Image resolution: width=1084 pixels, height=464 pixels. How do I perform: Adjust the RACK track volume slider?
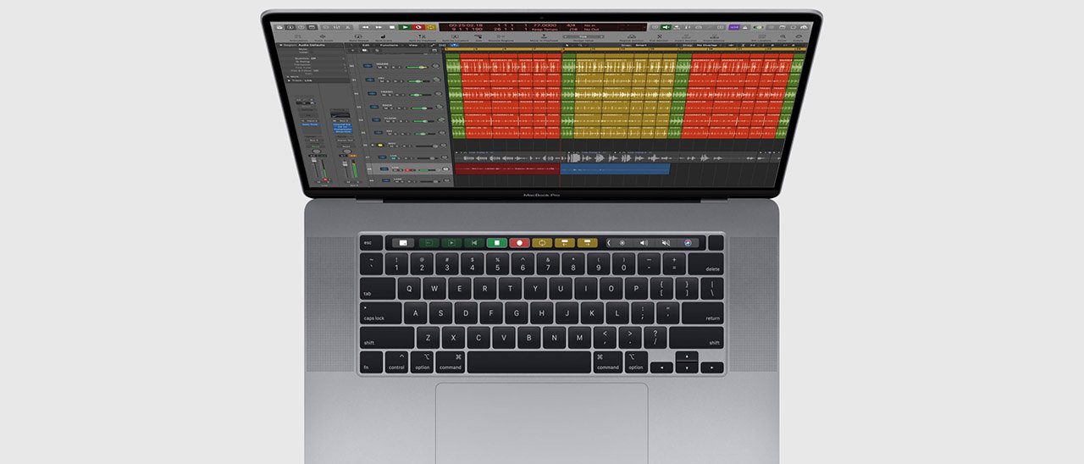[421, 108]
